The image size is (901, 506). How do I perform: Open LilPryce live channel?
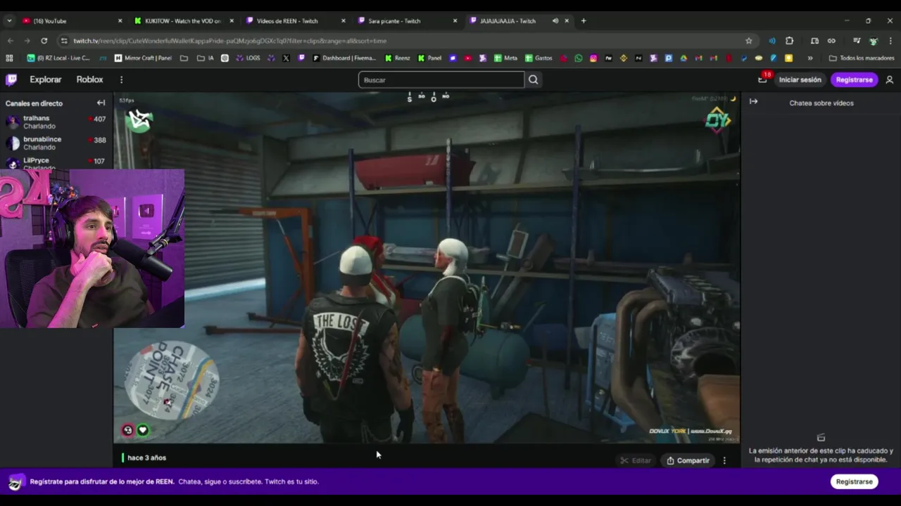pos(56,163)
